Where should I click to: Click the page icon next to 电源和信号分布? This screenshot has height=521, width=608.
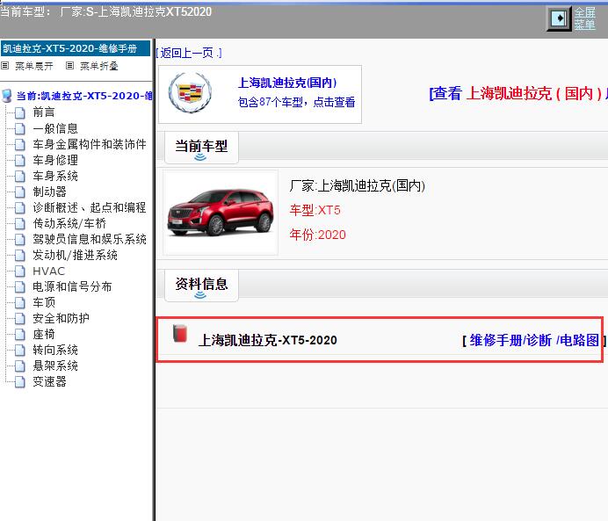coord(20,287)
